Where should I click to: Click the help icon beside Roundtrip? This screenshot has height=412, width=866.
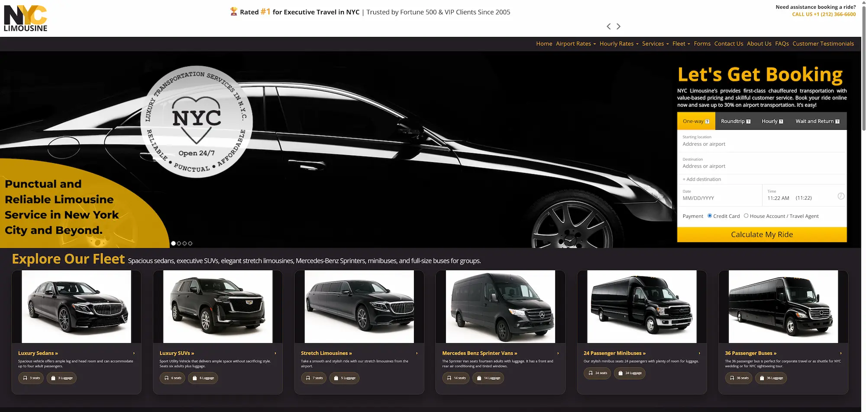tap(748, 121)
